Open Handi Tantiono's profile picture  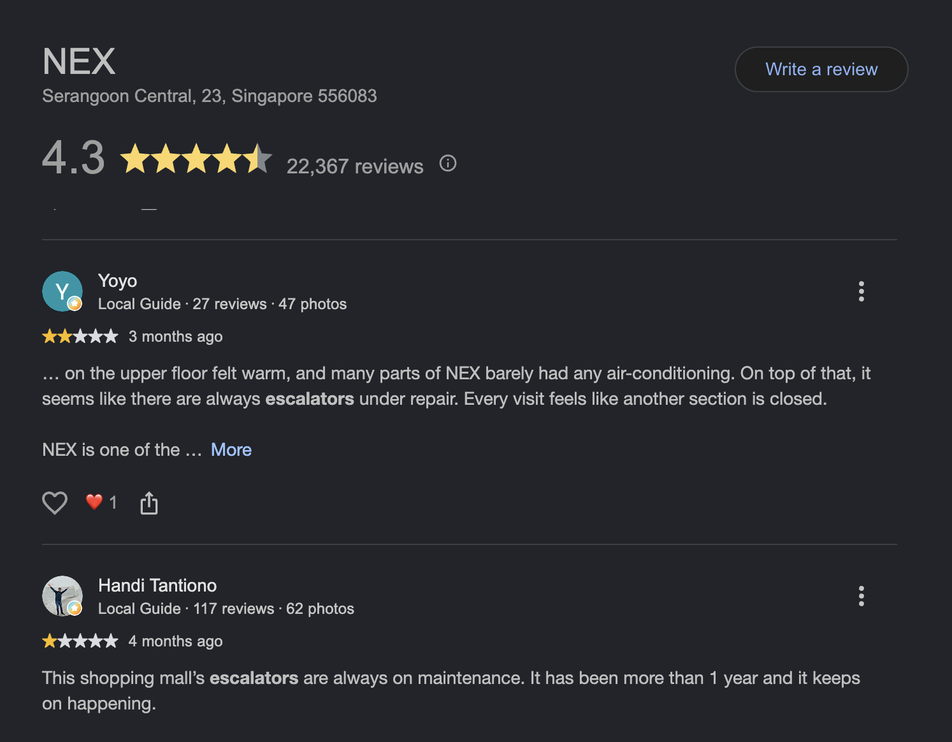(62, 596)
